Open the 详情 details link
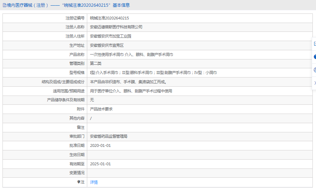This screenshot has width=316, height=189. pos(94,182)
